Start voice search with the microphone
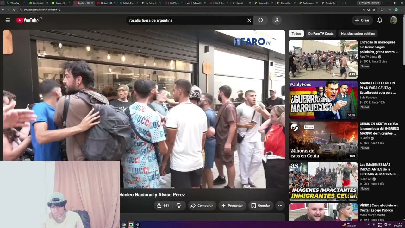405x228 pixels. click(x=277, y=20)
